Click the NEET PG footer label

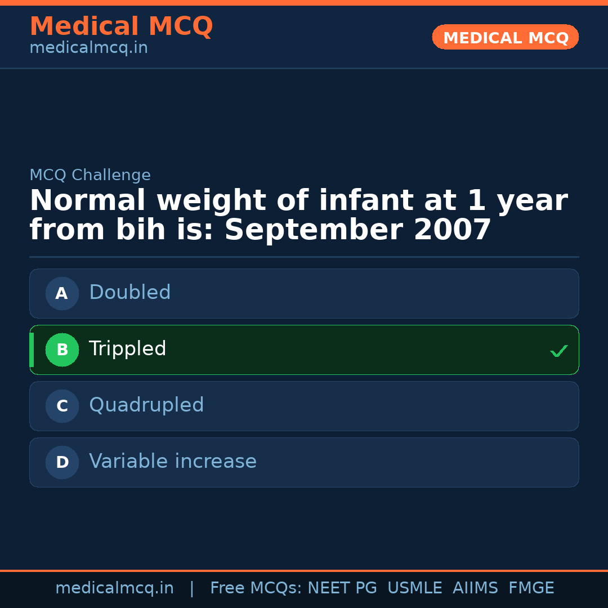[342, 588]
